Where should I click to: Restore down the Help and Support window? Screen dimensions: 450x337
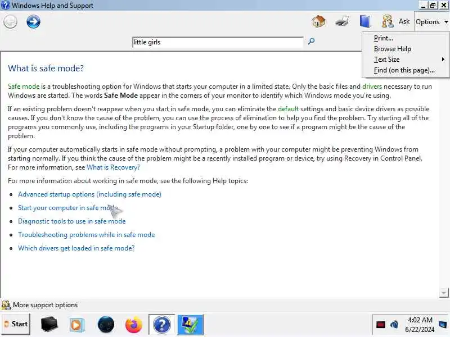click(x=433, y=5)
